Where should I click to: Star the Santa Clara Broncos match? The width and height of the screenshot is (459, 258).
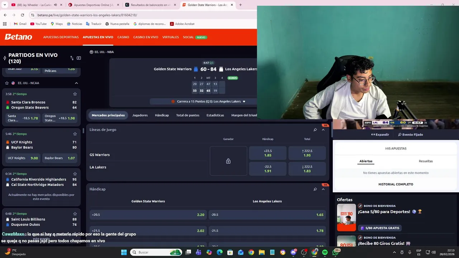[75, 94]
